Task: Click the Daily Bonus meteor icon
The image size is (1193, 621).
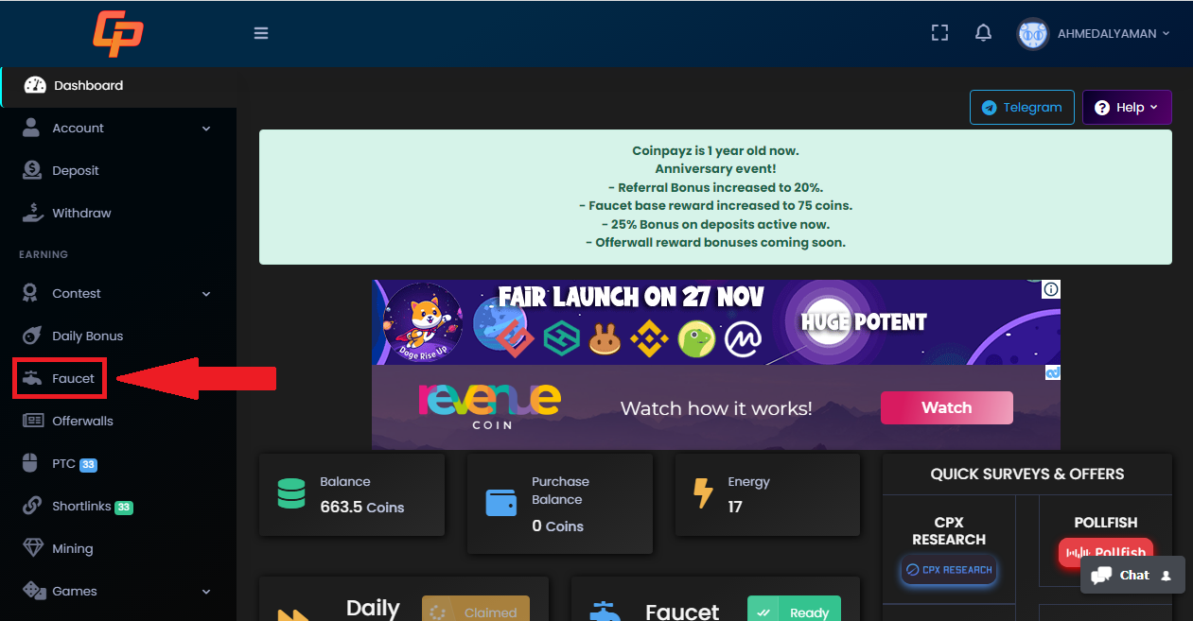Action: tap(33, 336)
